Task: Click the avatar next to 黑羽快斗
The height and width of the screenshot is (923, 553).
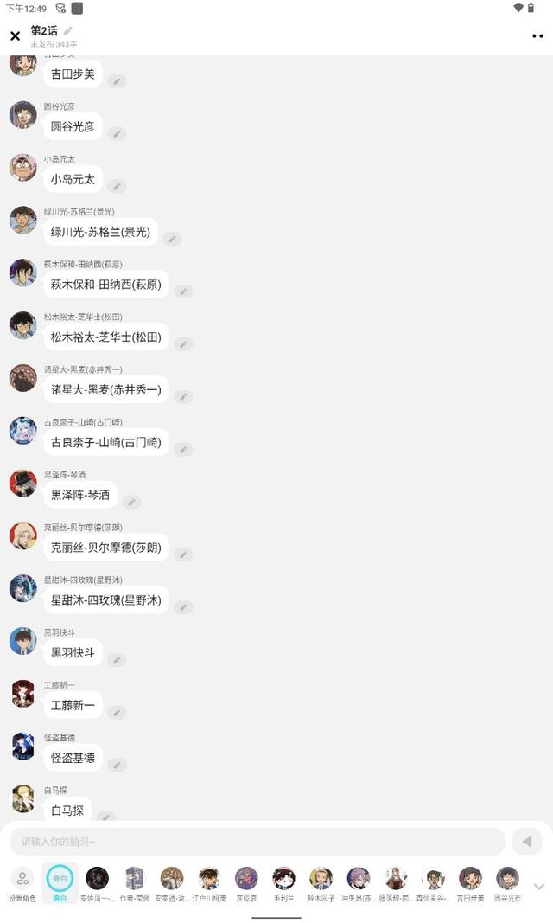Action: (23, 641)
